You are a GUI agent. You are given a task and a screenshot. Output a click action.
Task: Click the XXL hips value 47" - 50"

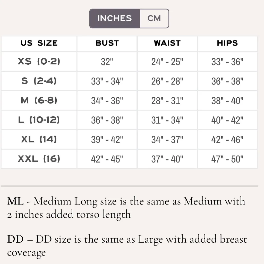pos(227,159)
